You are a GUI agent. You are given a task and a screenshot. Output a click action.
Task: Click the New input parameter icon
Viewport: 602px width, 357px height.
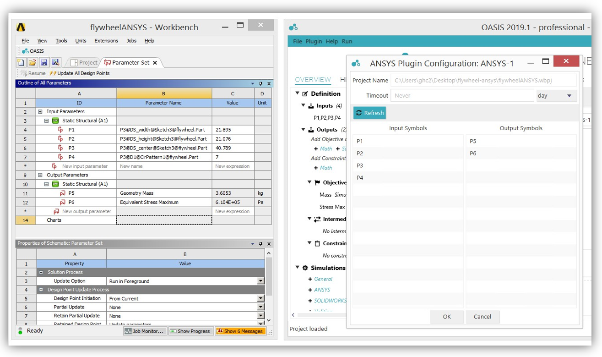tap(54, 166)
